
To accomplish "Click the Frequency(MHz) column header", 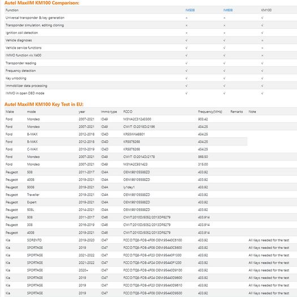I will pyautogui.click(x=210, y=111).
